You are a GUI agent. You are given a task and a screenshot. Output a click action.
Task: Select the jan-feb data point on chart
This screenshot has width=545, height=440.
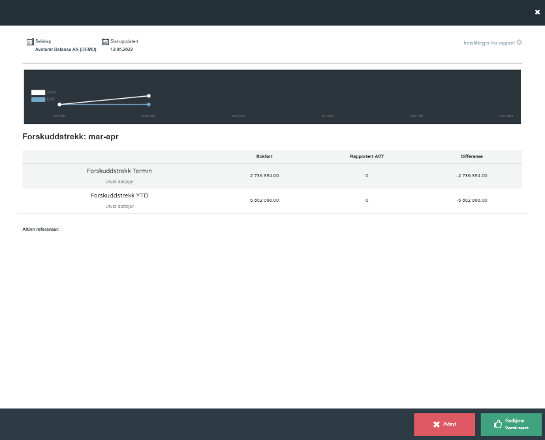click(x=59, y=105)
